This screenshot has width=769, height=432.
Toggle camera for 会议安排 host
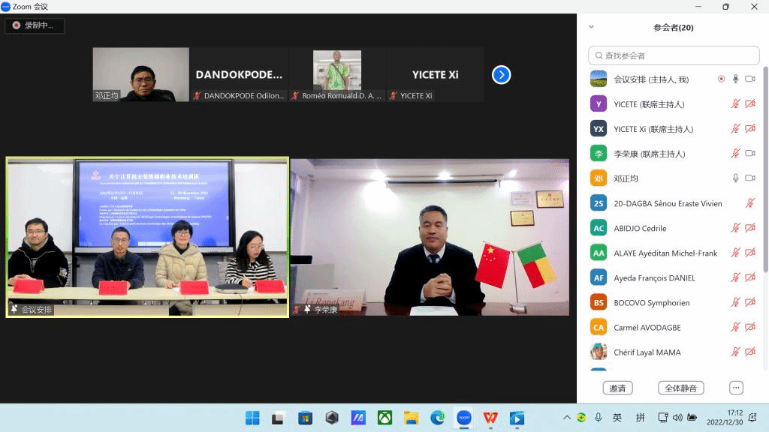pyautogui.click(x=749, y=79)
